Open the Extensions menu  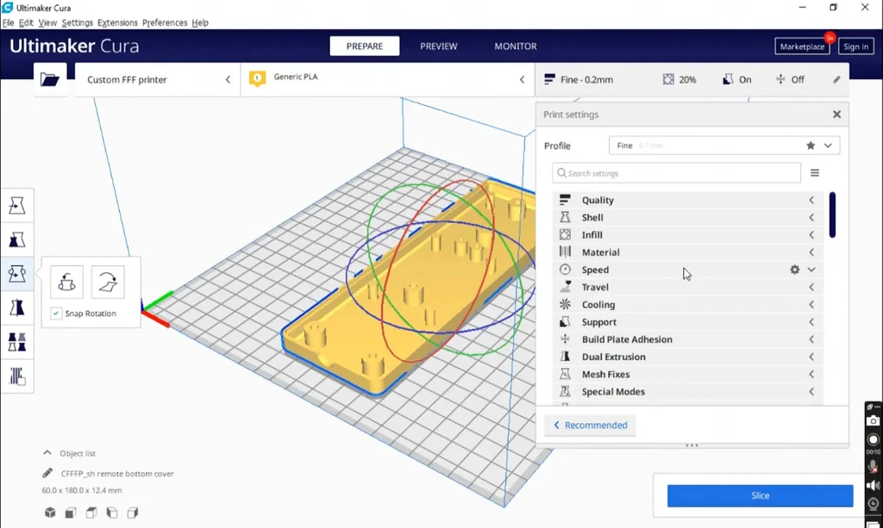pos(117,22)
